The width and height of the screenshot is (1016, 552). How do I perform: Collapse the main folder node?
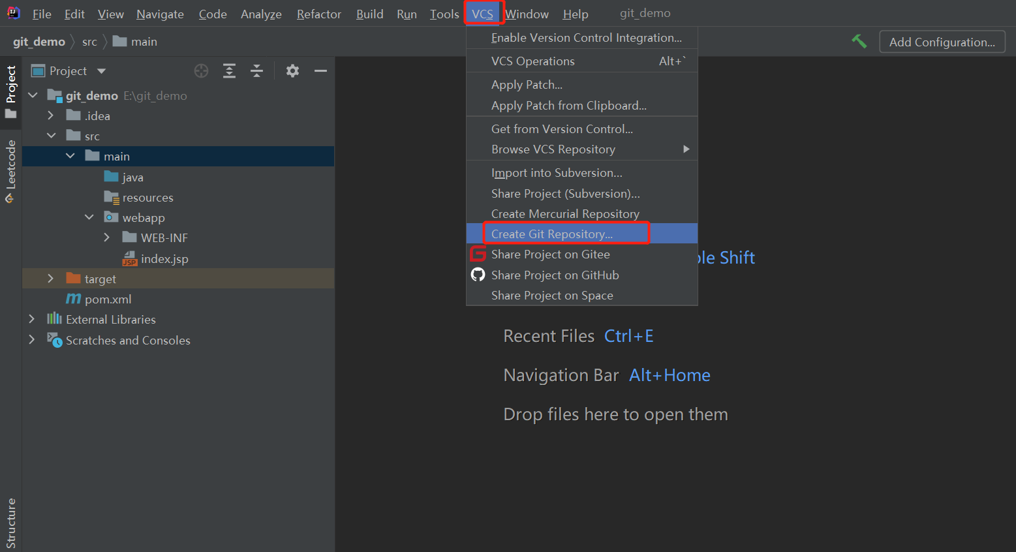pos(70,156)
